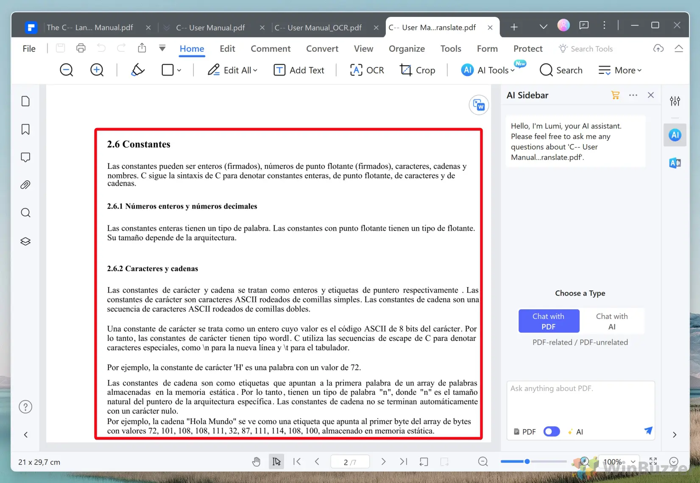Click the Add Text button

click(x=299, y=70)
